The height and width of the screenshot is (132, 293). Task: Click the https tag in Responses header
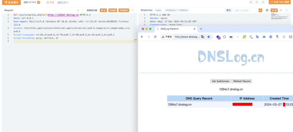click(x=158, y=10)
